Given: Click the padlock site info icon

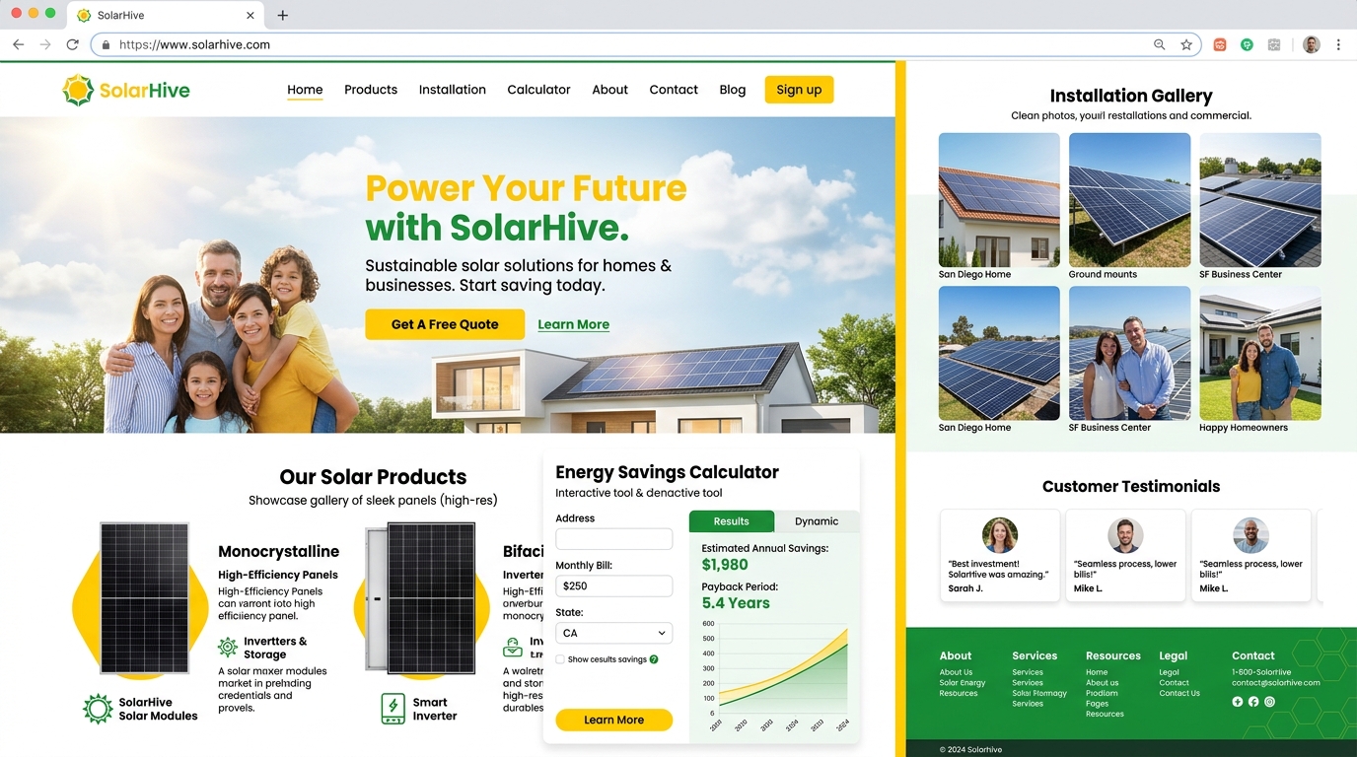Looking at the screenshot, I should click(107, 44).
